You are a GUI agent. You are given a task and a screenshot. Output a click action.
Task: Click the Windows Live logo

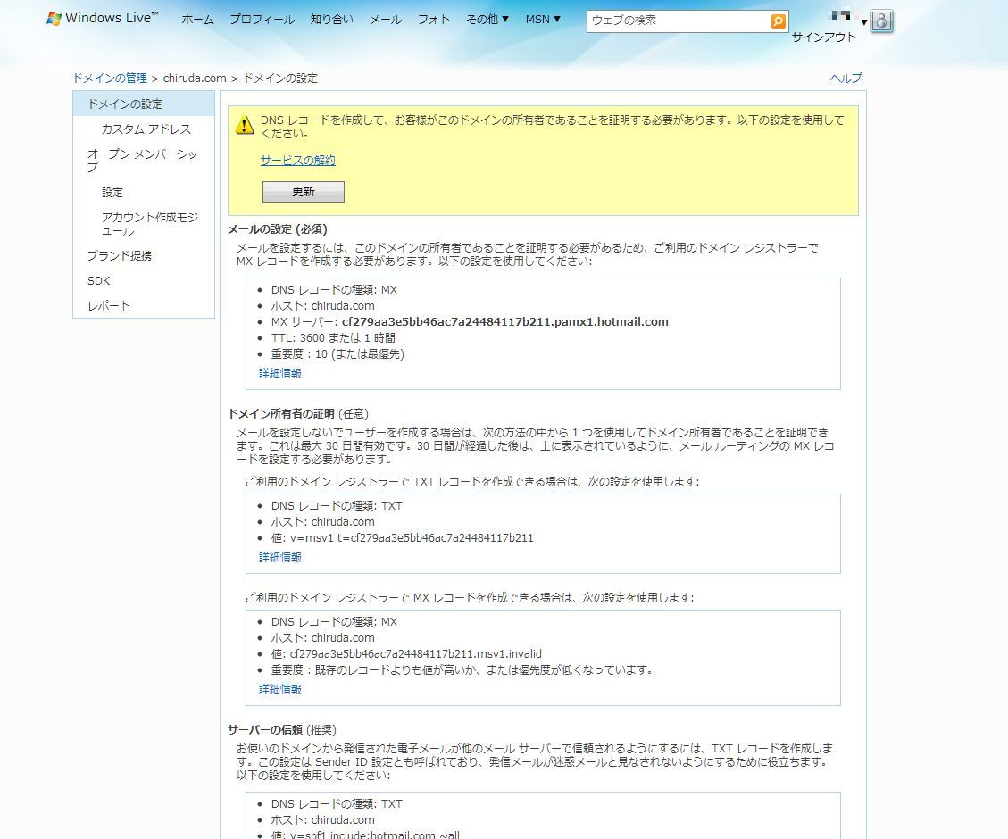click(x=102, y=18)
